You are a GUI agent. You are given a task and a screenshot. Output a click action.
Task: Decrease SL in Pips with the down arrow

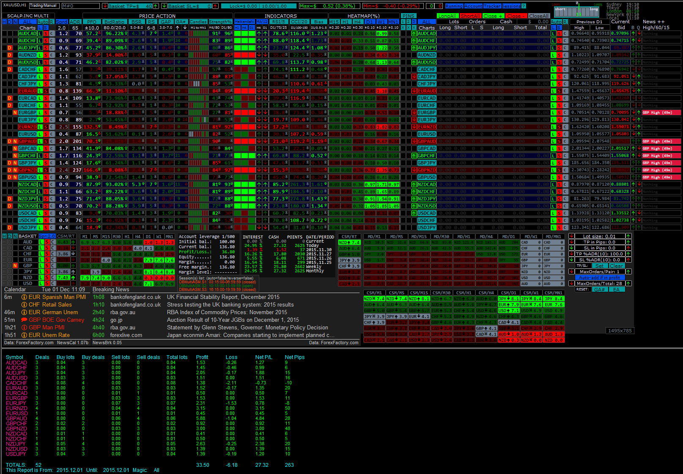pos(571,248)
